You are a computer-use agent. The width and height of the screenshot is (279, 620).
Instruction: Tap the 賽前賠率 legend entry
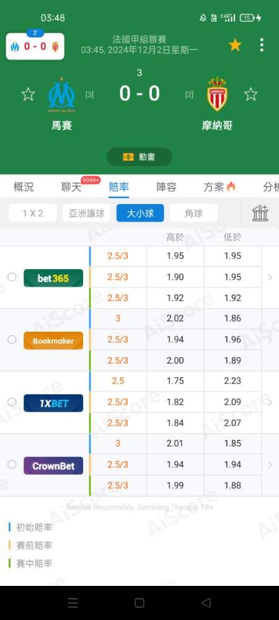(x=30, y=545)
